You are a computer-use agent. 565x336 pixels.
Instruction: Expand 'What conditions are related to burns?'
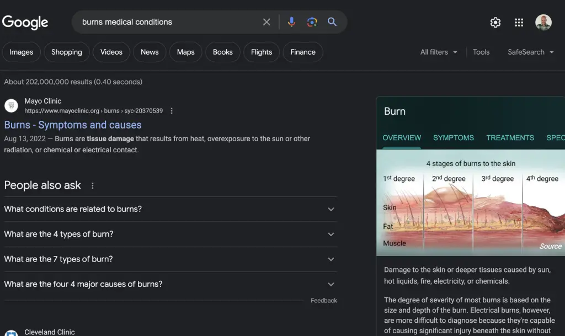tap(170, 209)
